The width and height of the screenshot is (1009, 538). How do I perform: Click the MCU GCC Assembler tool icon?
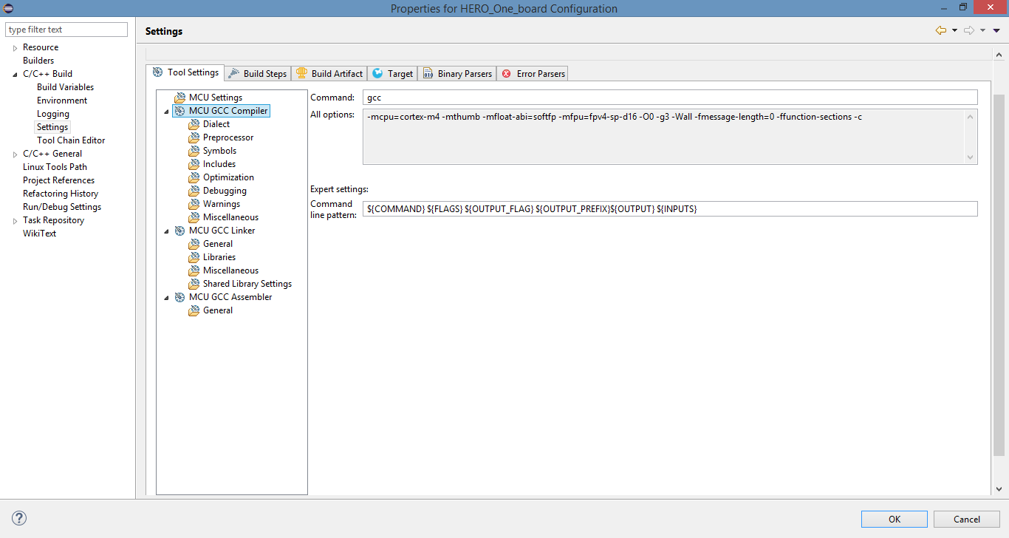pos(179,297)
